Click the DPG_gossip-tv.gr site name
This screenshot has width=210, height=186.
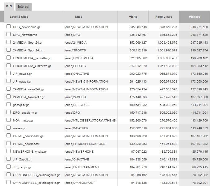(x=25, y=113)
